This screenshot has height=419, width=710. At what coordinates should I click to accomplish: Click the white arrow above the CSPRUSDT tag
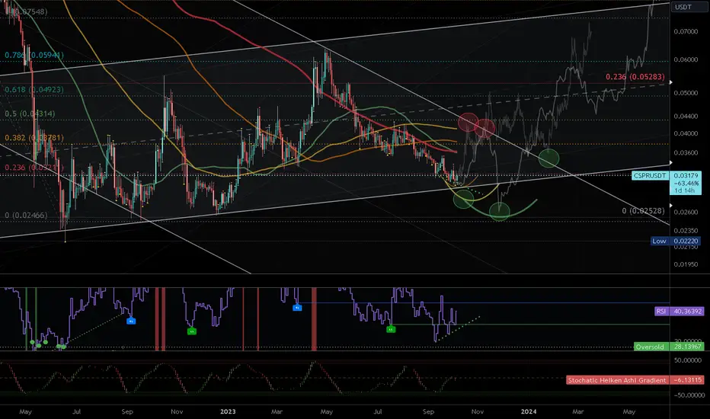(670, 162)
